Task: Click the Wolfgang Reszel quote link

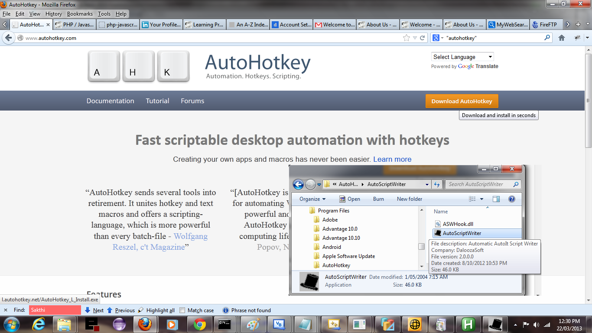Action: pos(160,242)
